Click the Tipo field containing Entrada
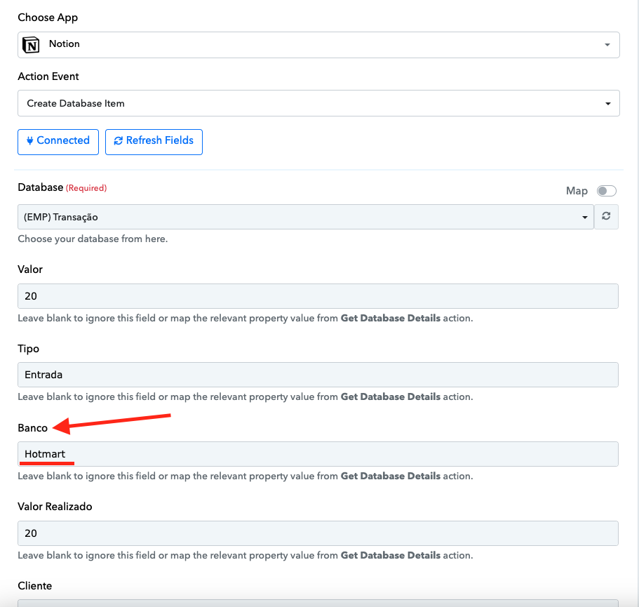This screenshot has width=639, height=607. click(318, 375)
